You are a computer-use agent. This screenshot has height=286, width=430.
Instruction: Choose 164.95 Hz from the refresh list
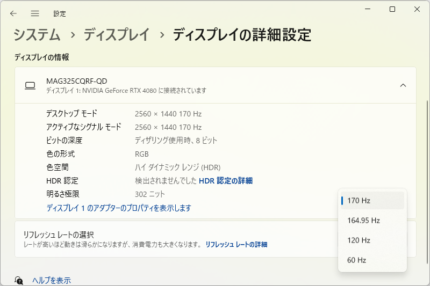coord(372,221)
